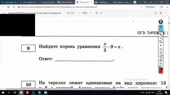The image size is (170, 95).
Task: Reload the page with the refresh icon
Action: 14,7
